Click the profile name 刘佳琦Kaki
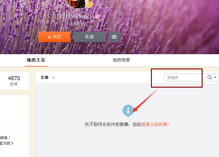Screen dimensions: 219x157 (x=75, y=16)
